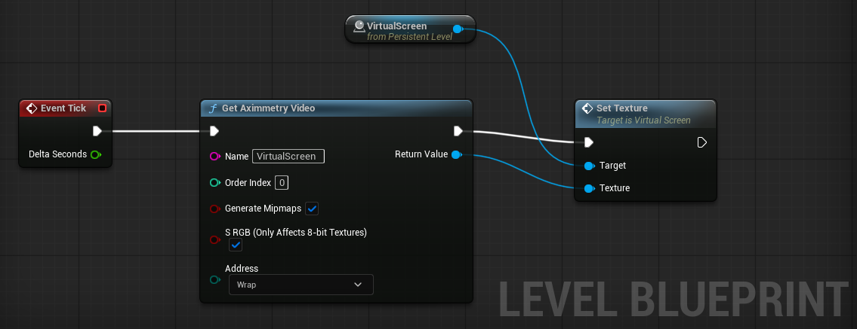Click the Event Tick execution output pin
The image size is (857, 329).
97,131
